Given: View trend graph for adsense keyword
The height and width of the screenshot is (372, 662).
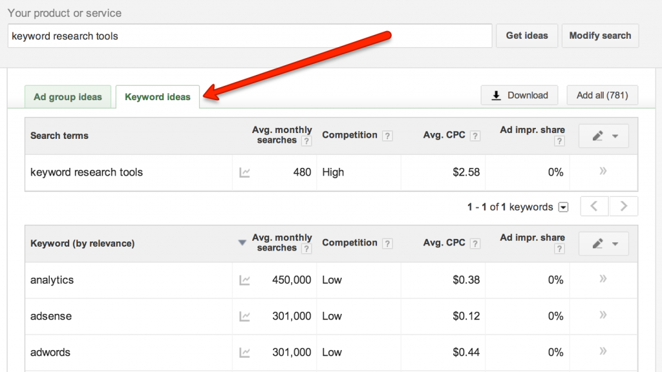Looking at the screenshot, I should point(246,316).
